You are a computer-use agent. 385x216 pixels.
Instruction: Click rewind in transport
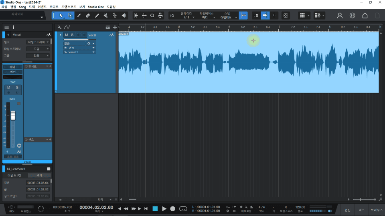(x=126, y=209)
